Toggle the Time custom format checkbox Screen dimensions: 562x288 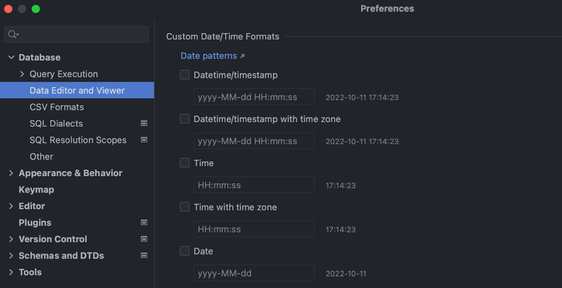185,163
